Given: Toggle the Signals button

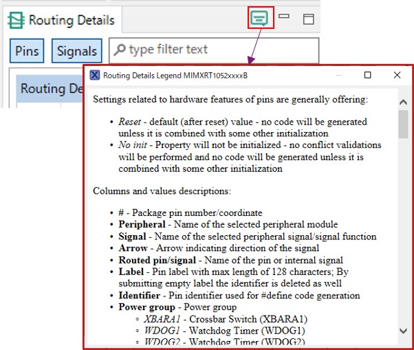Looking at the screenshot, I should pos(77,51).
